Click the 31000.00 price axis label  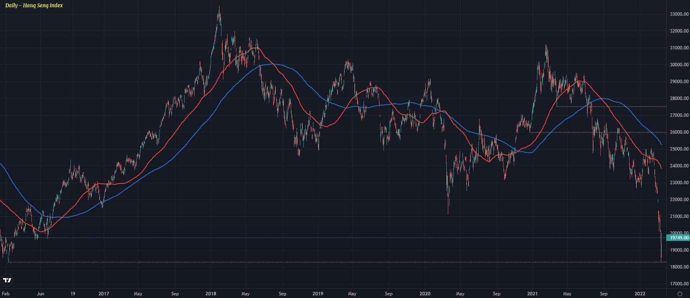coord(679,48)
